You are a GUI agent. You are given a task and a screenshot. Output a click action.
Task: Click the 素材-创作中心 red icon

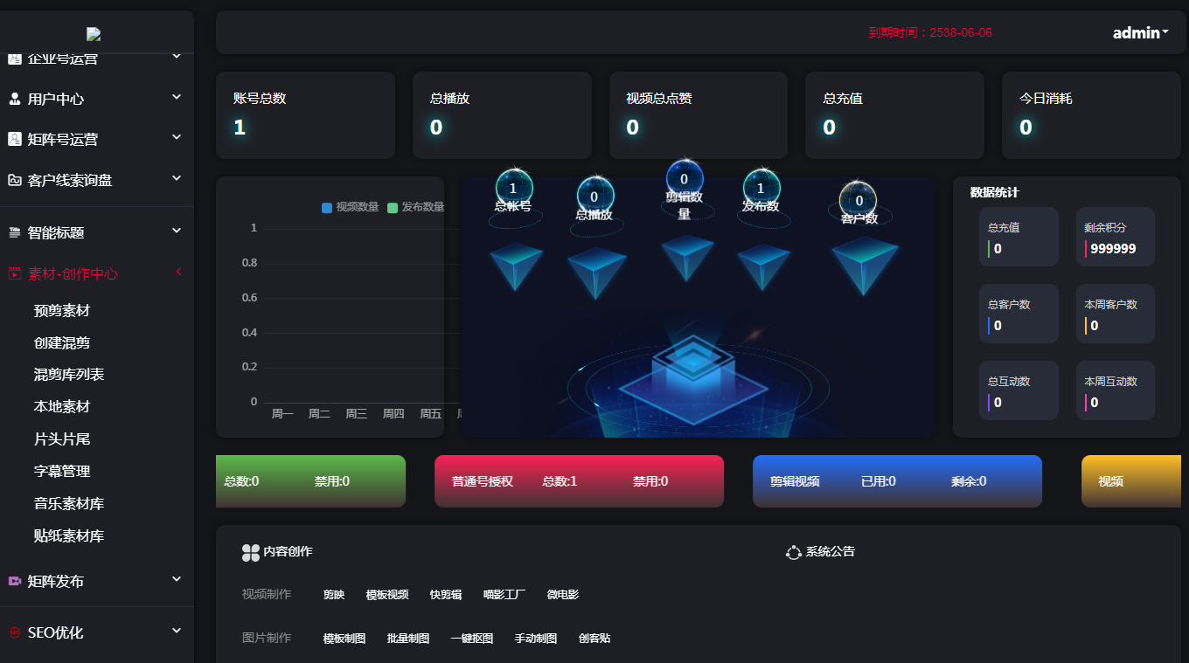14,273
